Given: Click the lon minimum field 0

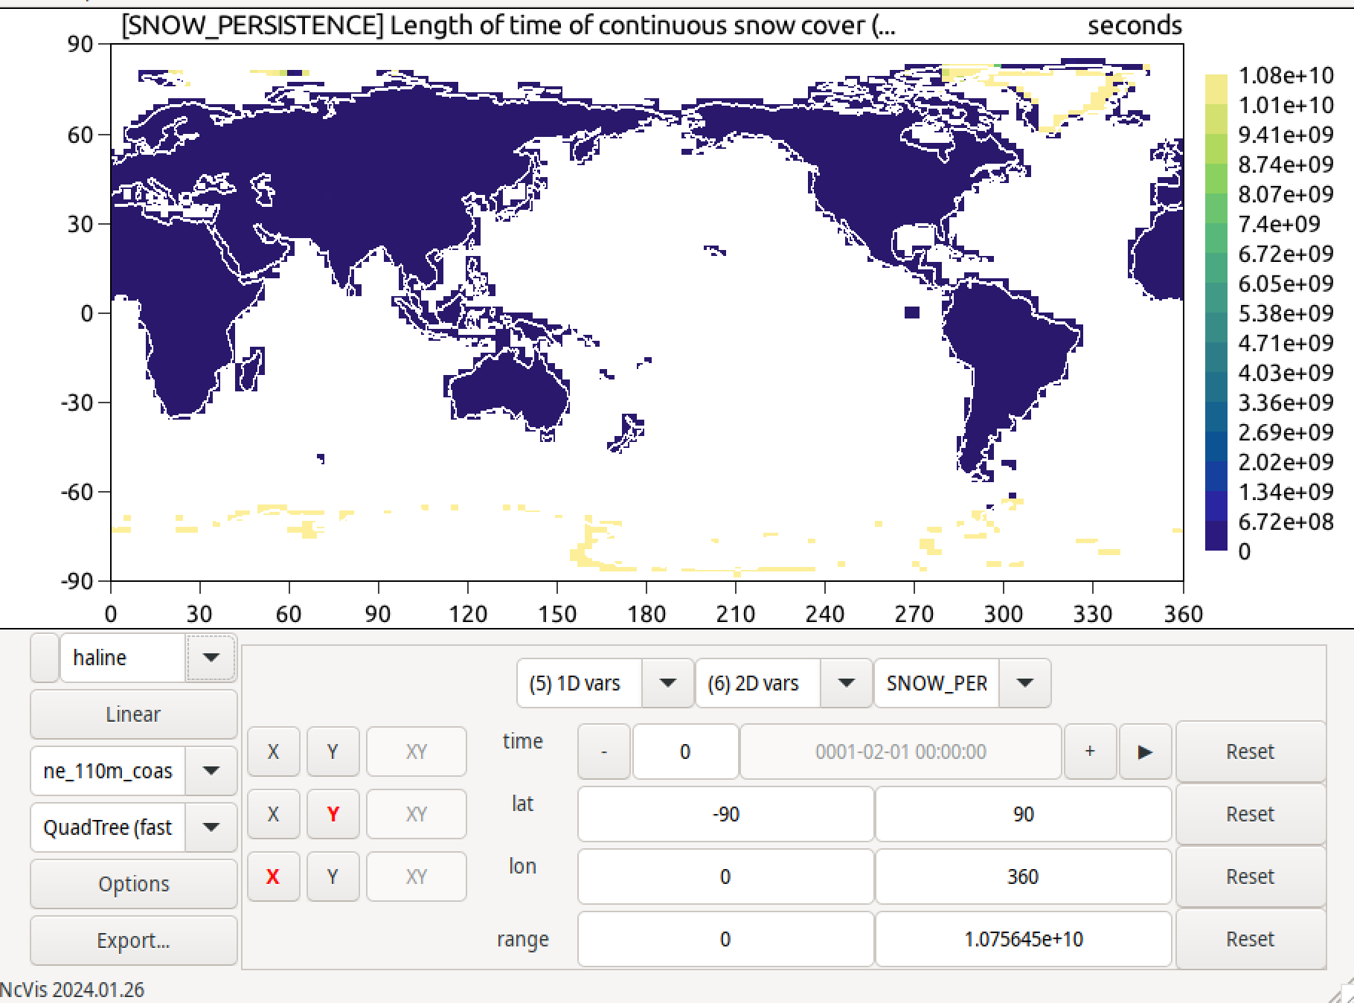Looking at the screenshot, I should [x=725, y=877].
